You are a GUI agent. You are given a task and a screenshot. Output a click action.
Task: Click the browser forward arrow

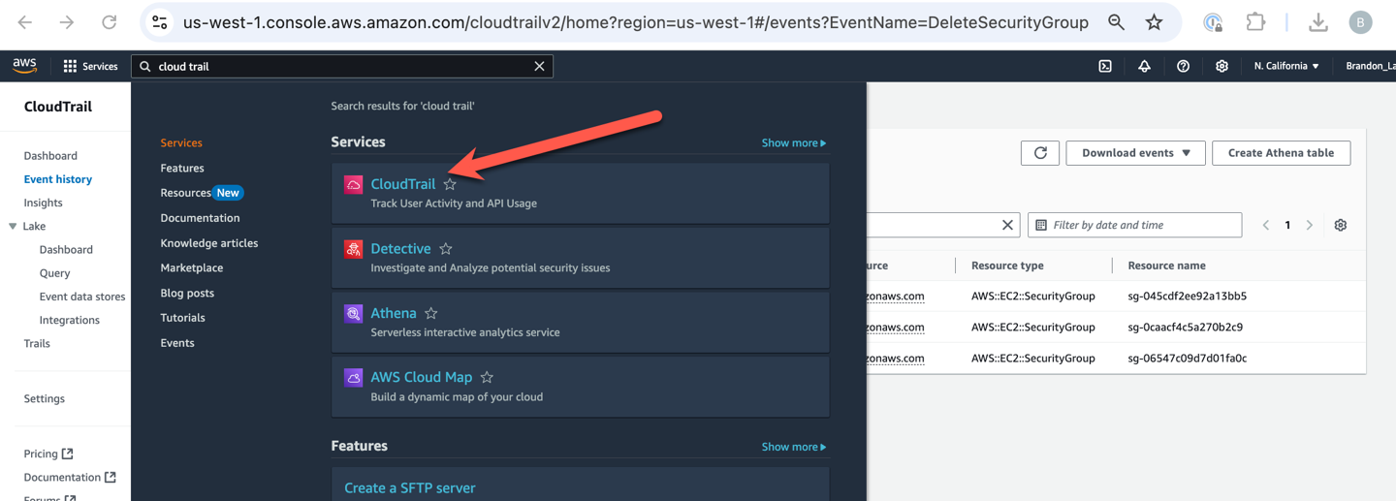click(67, 22)
